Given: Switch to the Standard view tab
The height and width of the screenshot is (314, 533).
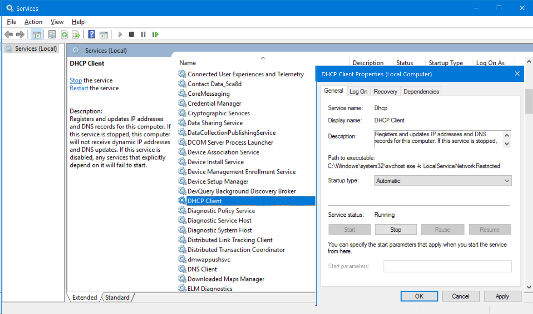Looking at the screenshot, I should 117,297.
